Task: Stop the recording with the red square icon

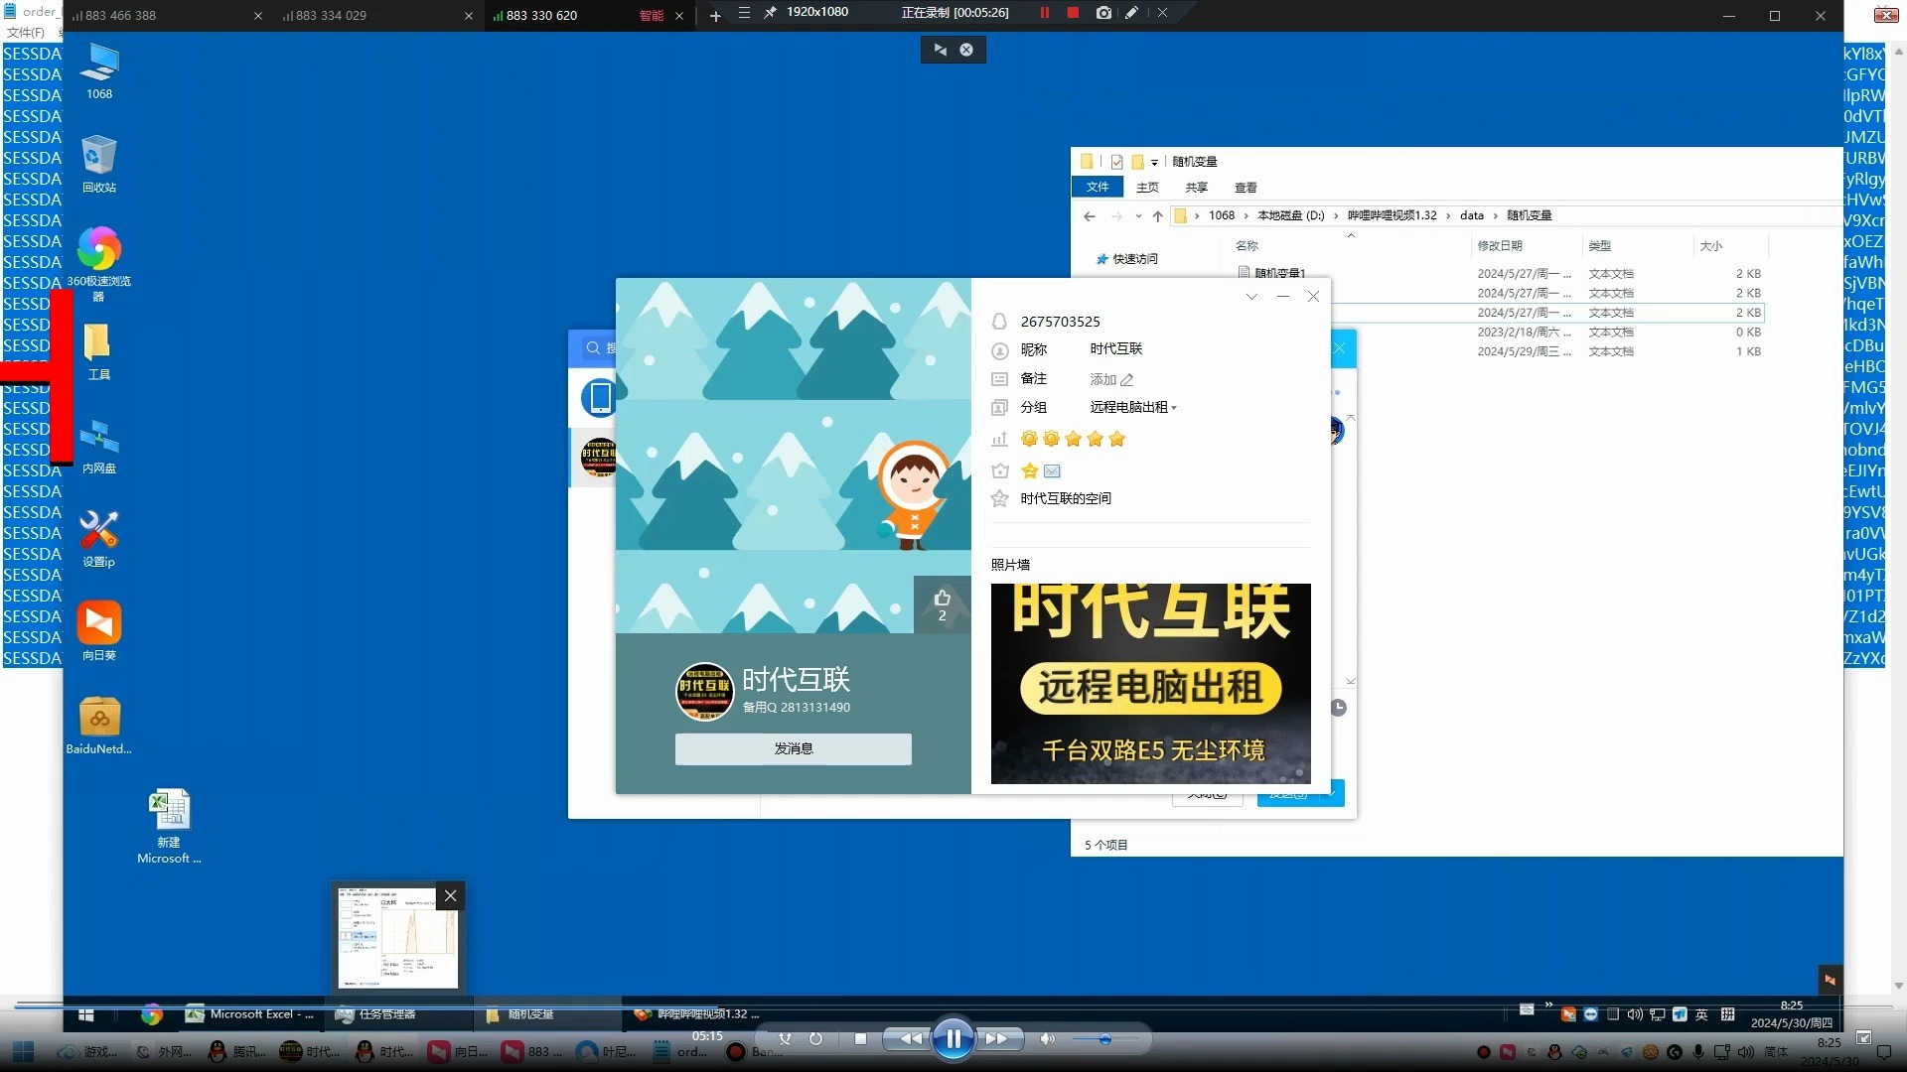Action: pos(1073,13)
